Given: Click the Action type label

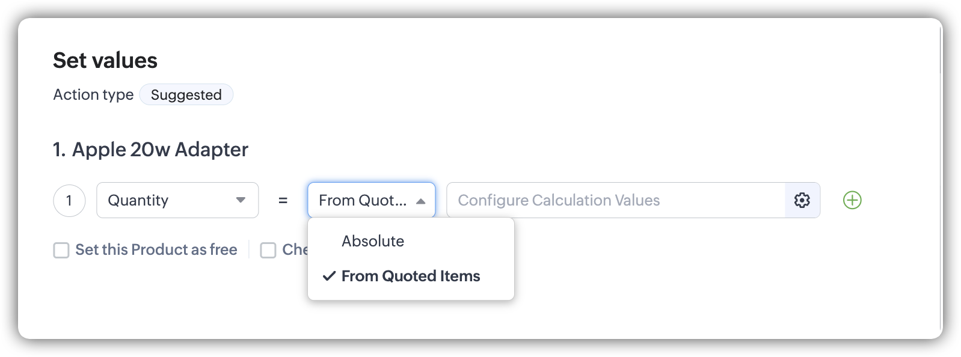Looking at the screenshot, I should (x=93, y=95).
